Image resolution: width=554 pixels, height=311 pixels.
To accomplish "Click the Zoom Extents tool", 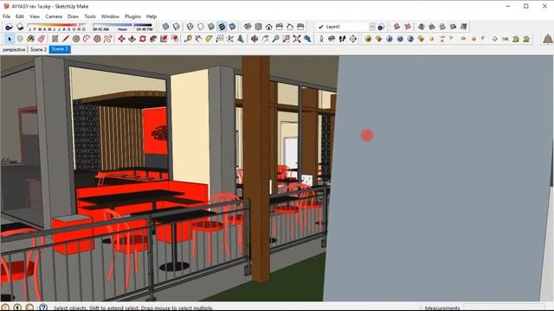I will click(x=297, y=39).
